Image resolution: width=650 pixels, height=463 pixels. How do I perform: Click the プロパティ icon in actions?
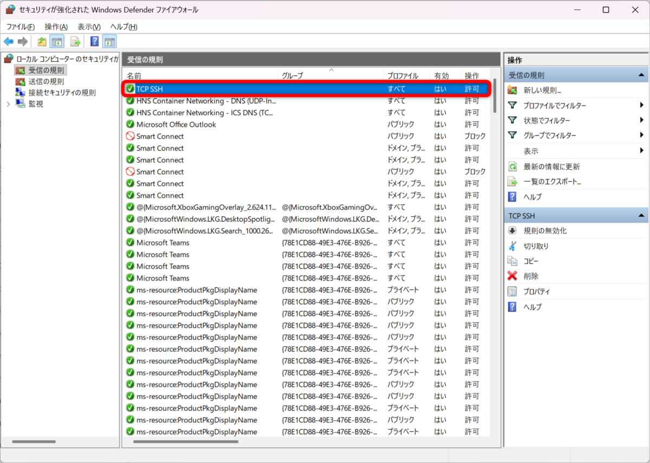512,291
